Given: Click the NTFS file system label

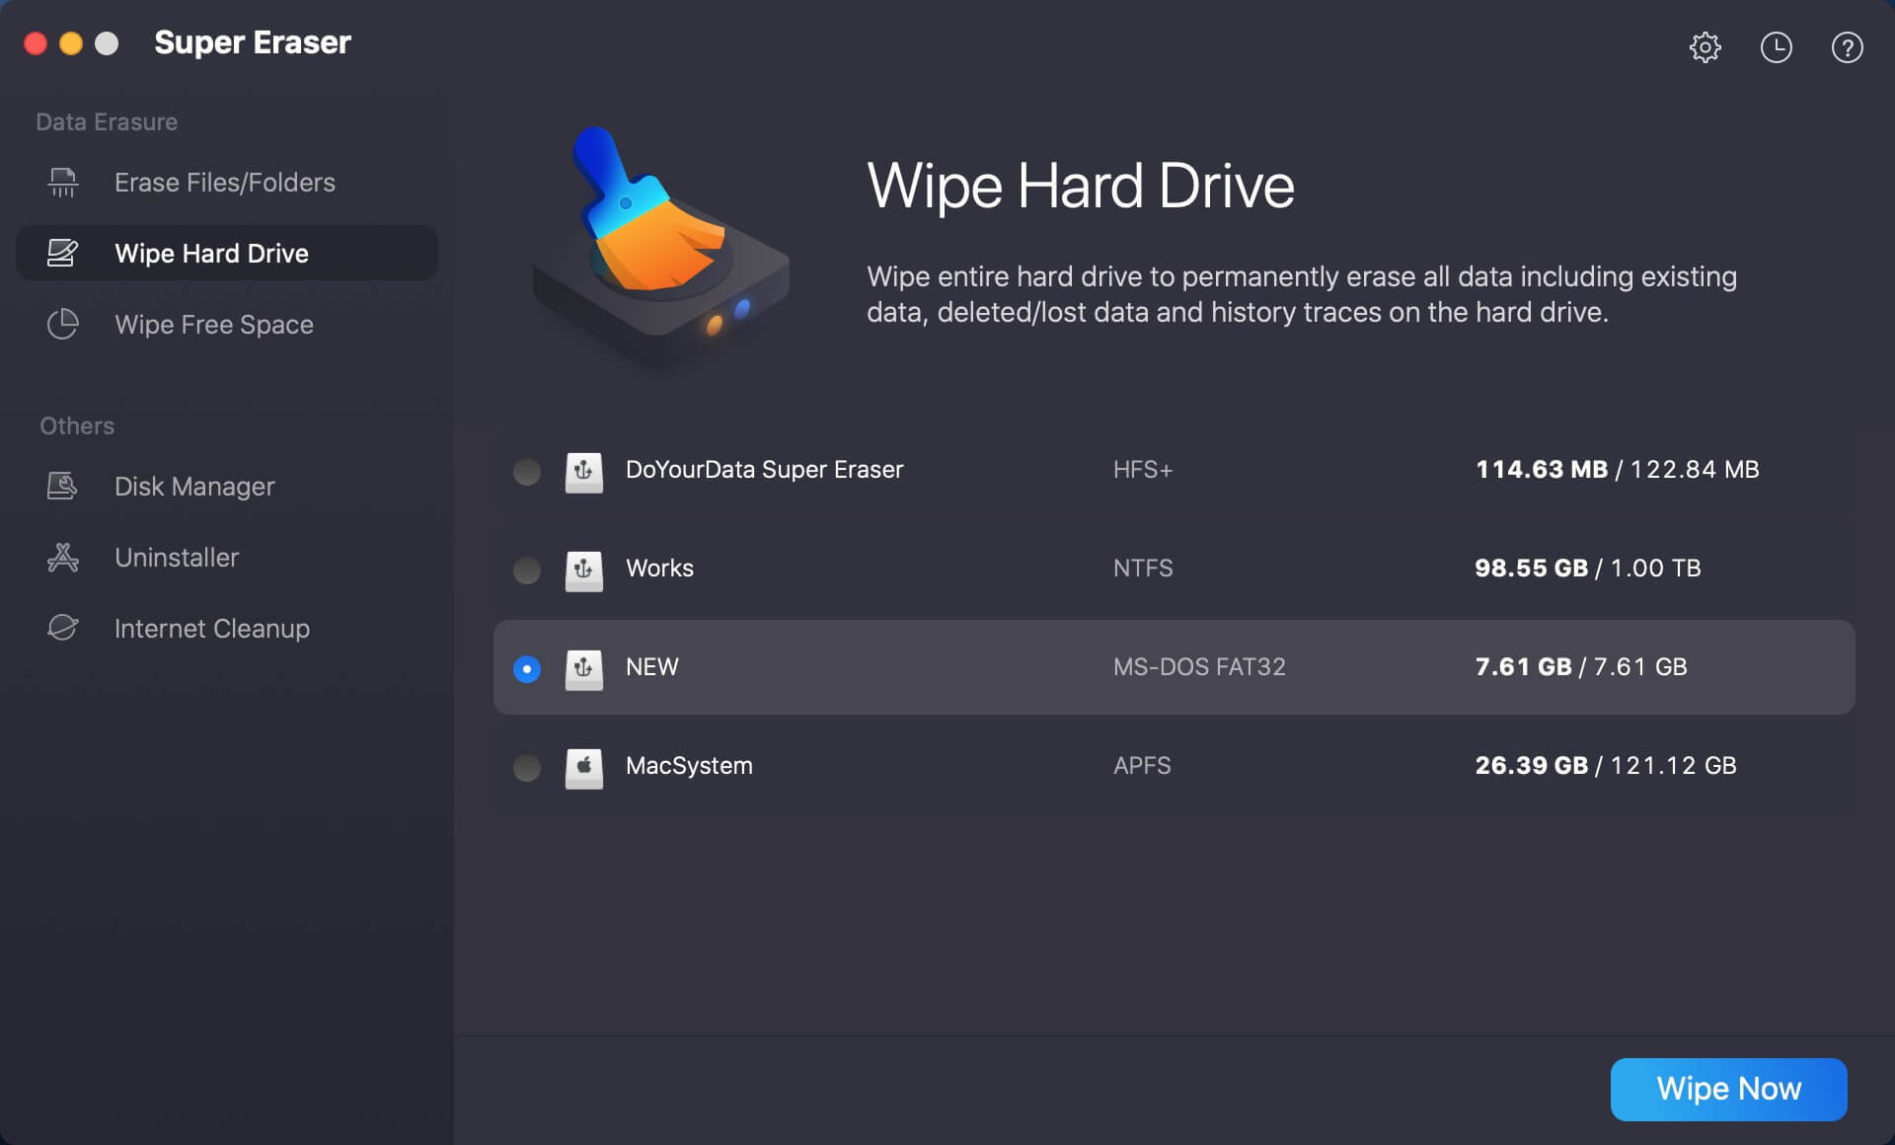Looking at the screenshot, I should [1143, 569].
